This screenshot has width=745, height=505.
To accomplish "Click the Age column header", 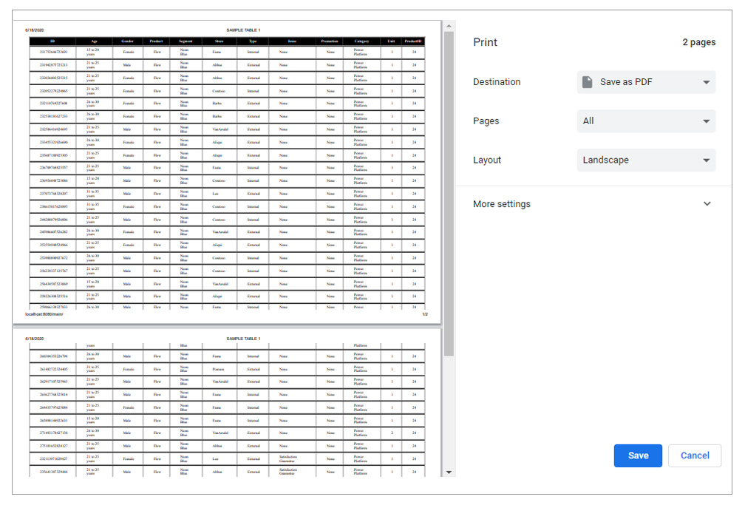I will pos(94,41).
